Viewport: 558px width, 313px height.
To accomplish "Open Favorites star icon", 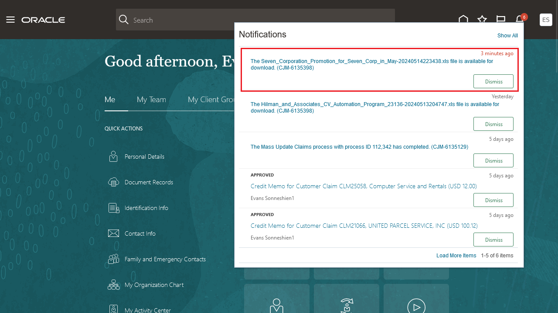I will pyautogui.click(x=482, y=20).
